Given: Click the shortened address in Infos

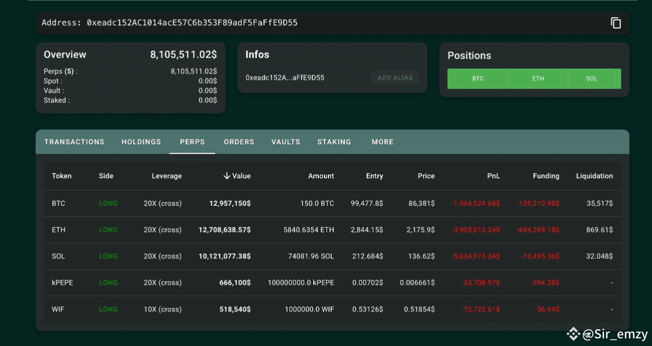Looking at the screenshot, I should point(285,78).
